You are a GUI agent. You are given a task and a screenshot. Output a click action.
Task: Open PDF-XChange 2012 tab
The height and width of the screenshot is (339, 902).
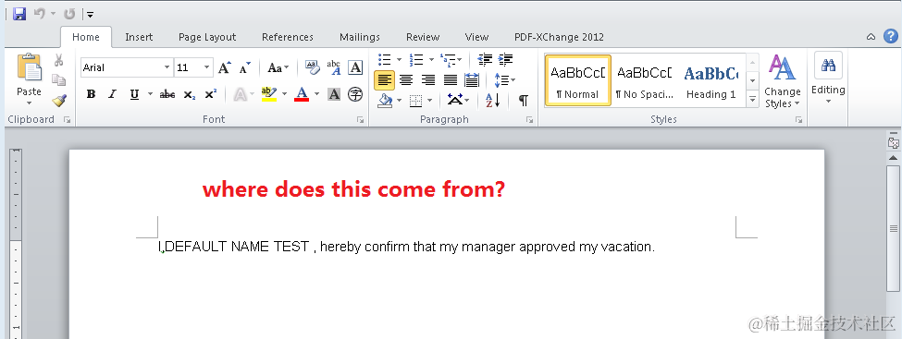tap(559, 37)
